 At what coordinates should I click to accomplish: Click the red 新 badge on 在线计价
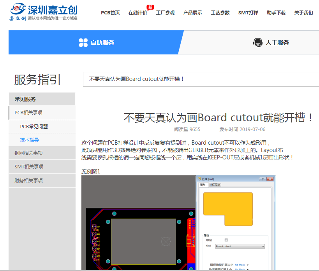tap(150, 7)
